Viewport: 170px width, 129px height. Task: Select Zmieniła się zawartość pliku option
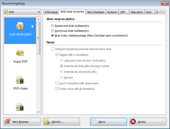61,72
